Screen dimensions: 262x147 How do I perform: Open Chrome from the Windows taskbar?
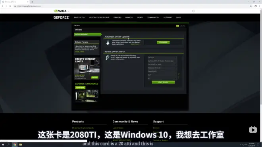coord(15,145)
